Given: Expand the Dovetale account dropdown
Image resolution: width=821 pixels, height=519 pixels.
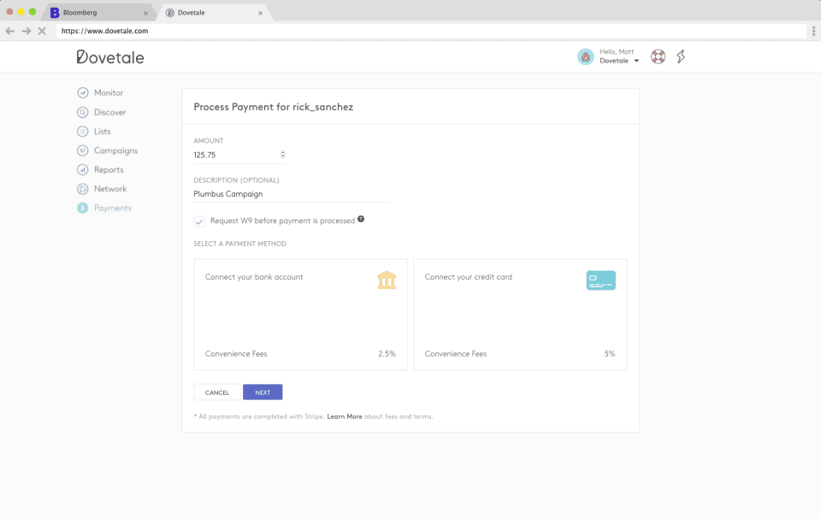Looking at the screenshot, I should click(x=636, y=62).
